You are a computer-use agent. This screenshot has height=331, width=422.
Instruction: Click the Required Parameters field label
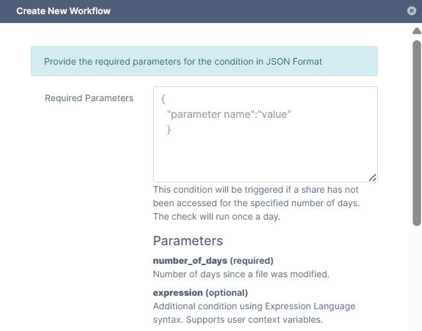pyautogui.click(x=89, y=98)
